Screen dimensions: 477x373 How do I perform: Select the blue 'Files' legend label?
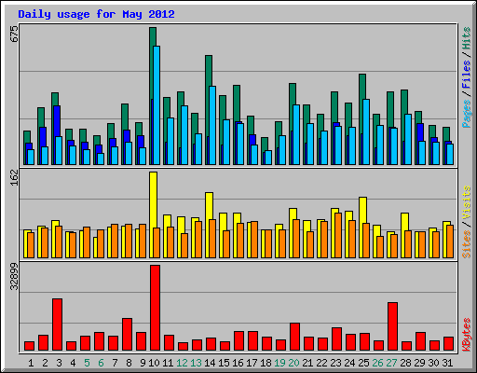pos(467,75)
